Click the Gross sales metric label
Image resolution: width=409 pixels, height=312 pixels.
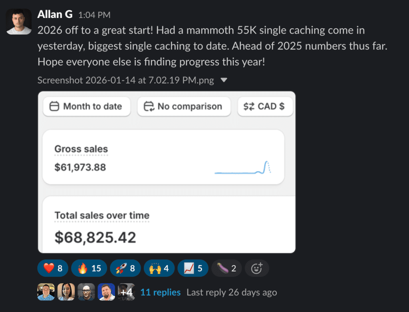[x=81, y=149]
